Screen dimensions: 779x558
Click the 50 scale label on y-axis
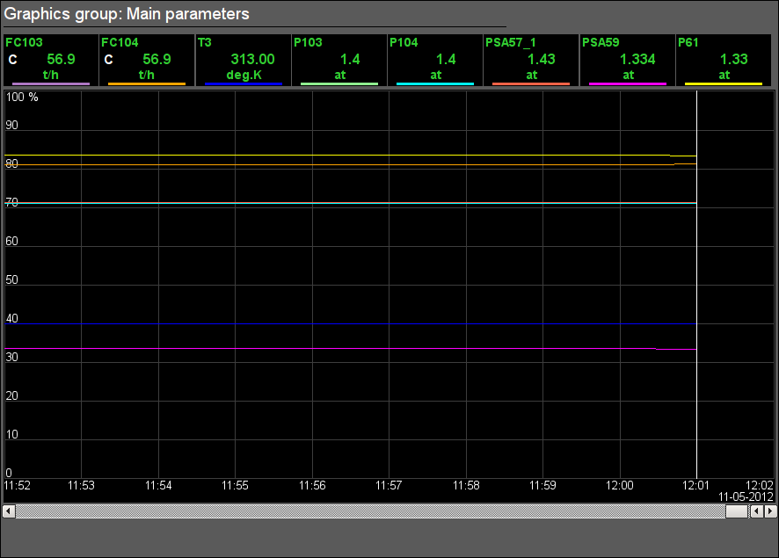12,279
